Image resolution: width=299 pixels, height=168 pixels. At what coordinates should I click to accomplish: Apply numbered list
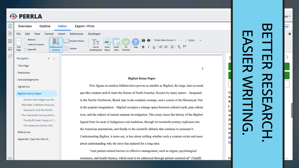[x=160, y=47]
